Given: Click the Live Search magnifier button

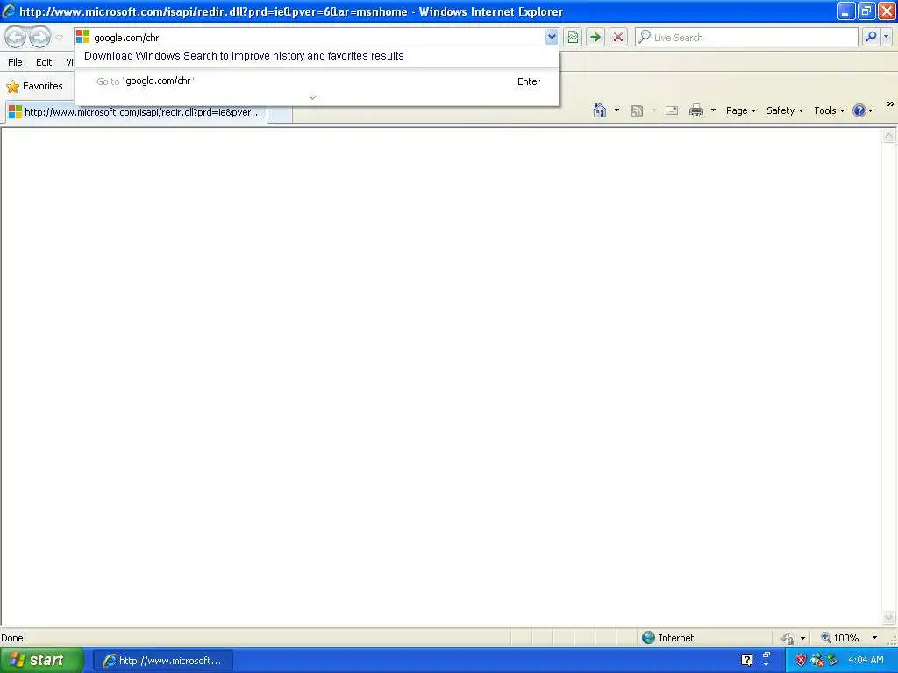Looking at the screenshot, I should [x=871, y=37].
